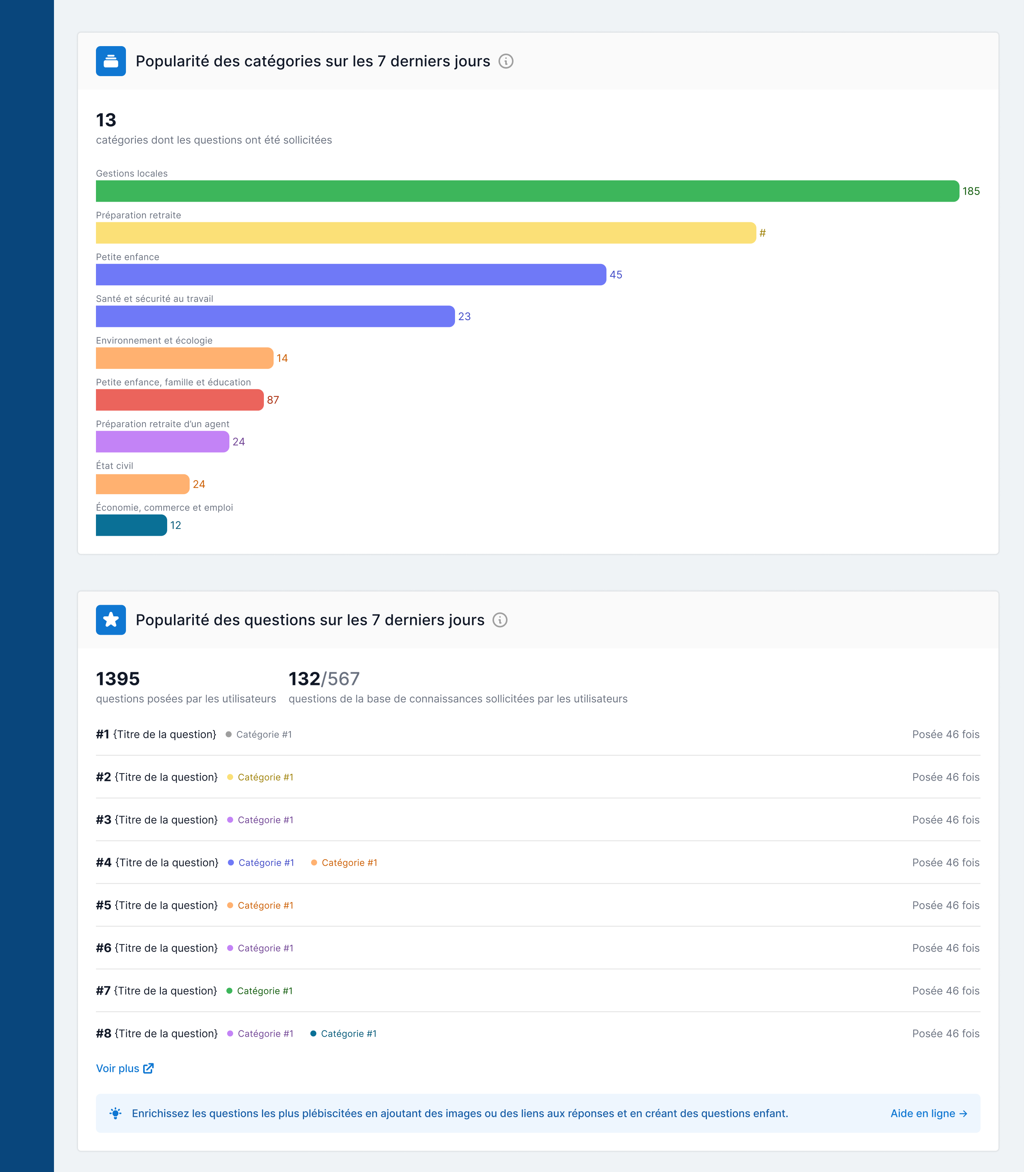Click the blue star icon

(111, 620)
